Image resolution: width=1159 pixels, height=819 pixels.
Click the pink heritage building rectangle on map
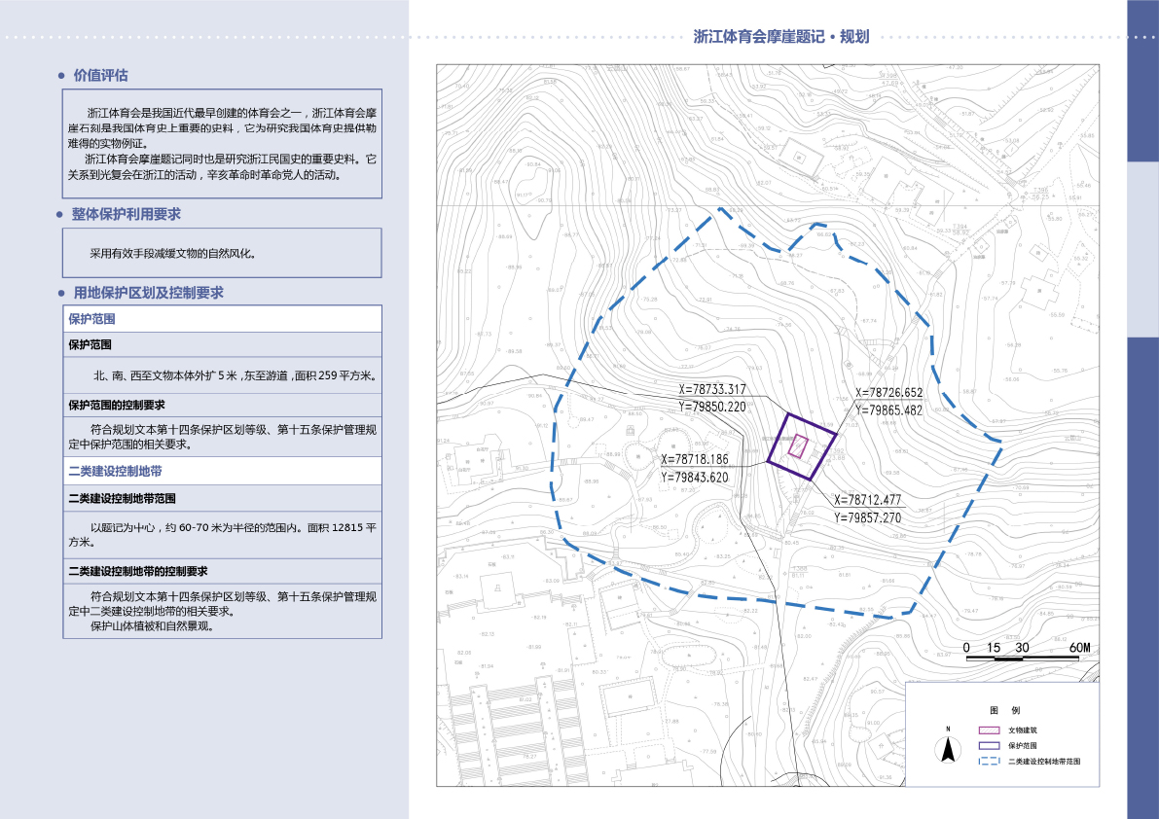(x=798, y=445)
